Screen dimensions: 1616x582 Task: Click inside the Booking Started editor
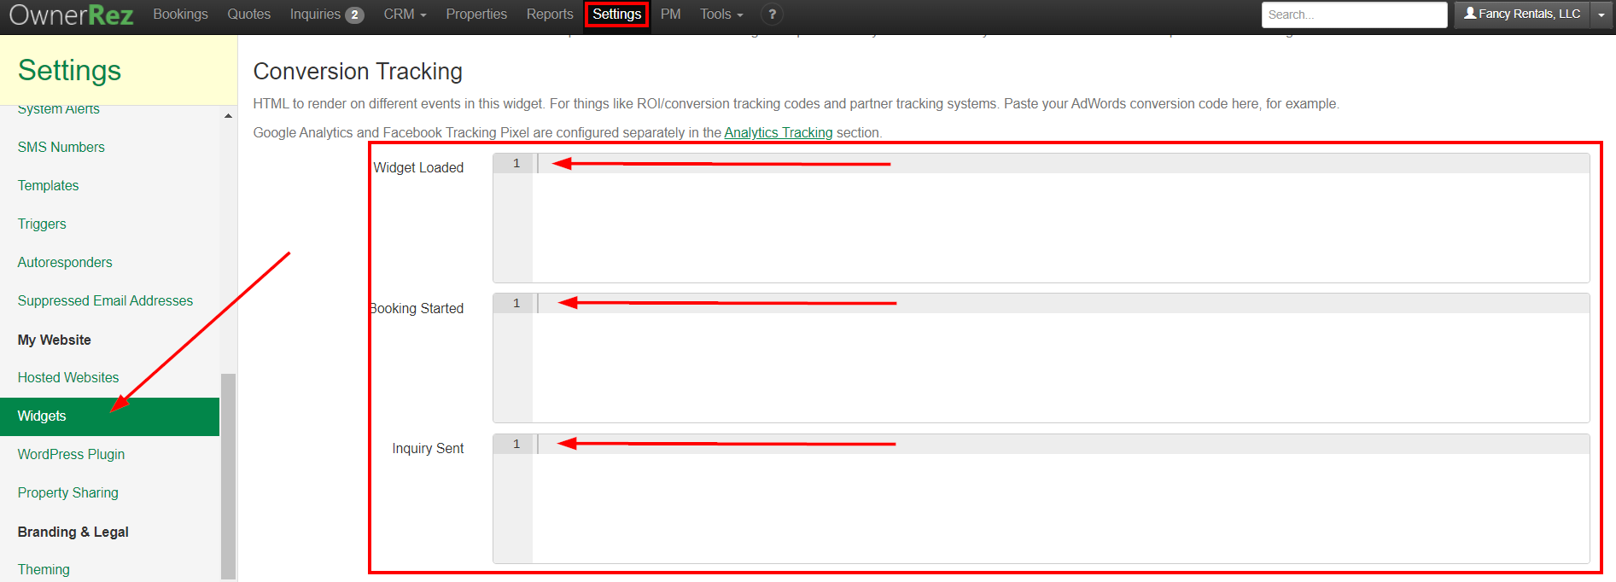[1059, 363]
